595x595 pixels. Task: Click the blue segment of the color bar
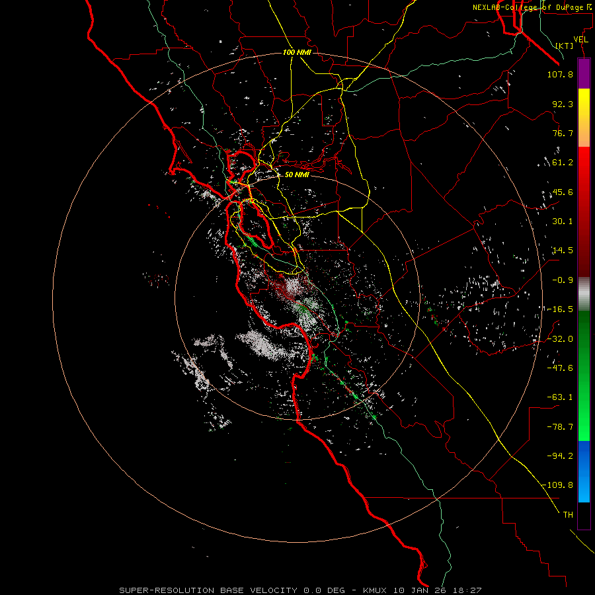click(x=584, y=471)
